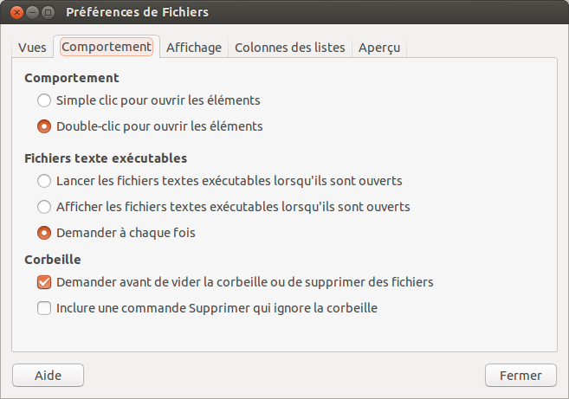Choose Double-clic pour ouvrir les éléments
The image size is (569, 399).
44,126
